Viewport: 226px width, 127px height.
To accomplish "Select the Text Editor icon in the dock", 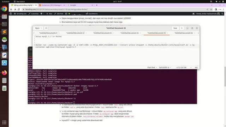I will [4, 55].
